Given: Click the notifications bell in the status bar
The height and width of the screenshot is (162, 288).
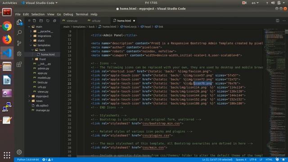Looking at the screenshot, I should tap(284, 160).
